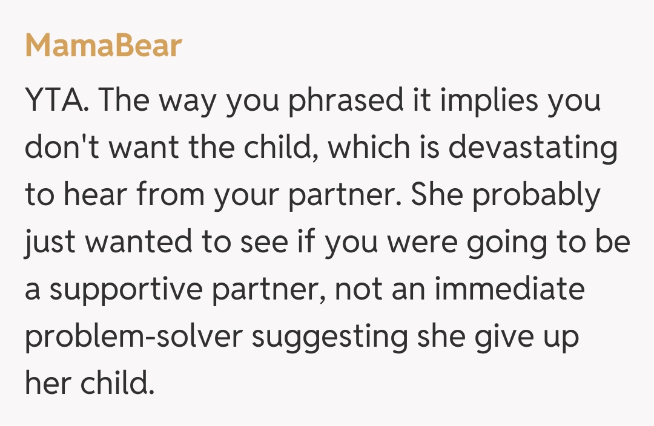Click the words 'she give up'

498,336
